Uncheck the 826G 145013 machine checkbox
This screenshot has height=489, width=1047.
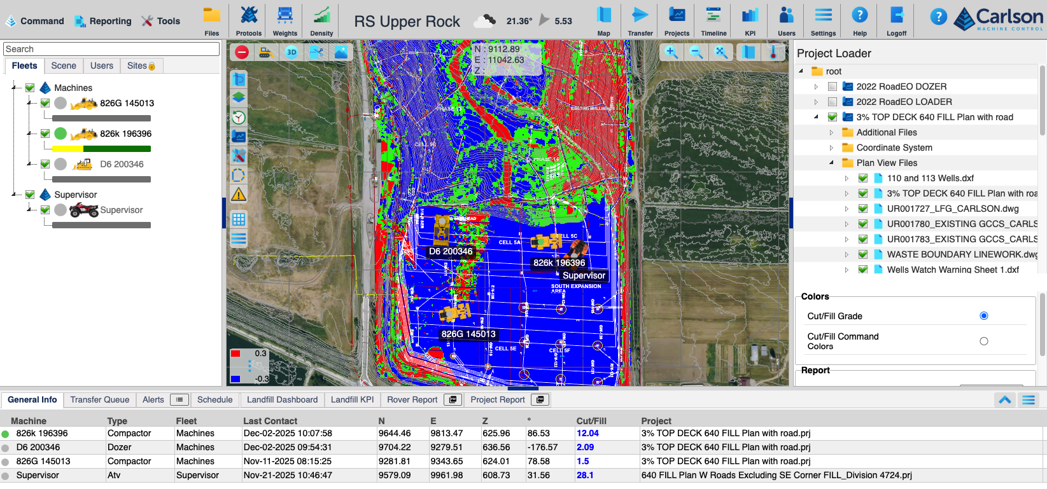click(45, 103)
